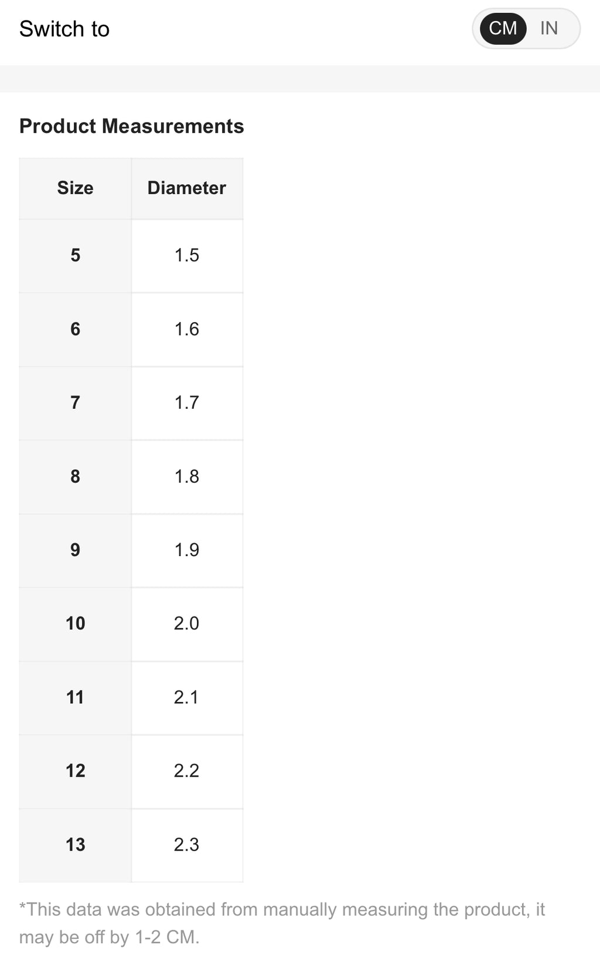Click the Diameter column header
The image size is (600, 969).
(187, 188)
